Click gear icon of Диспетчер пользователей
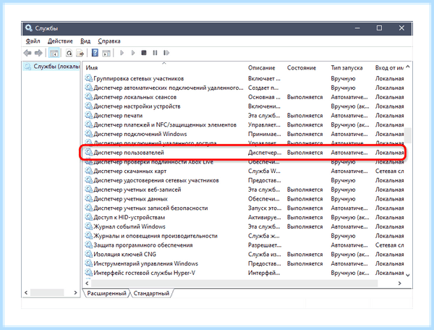The height and width of the screenshot is (330, 434). pos(88,152)
